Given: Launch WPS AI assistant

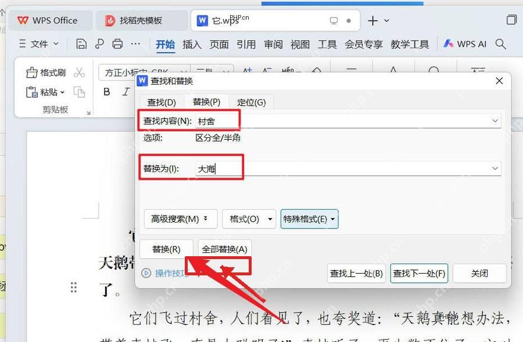Looking at the screenshot, I should [465, 44].
